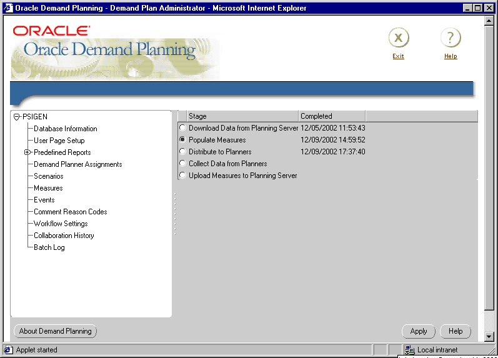Select Populate Measures radio button
The image size is (498, 358).
click(x=182, y=139)
